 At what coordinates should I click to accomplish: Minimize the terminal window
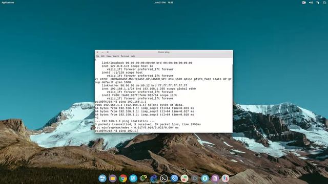102,52
